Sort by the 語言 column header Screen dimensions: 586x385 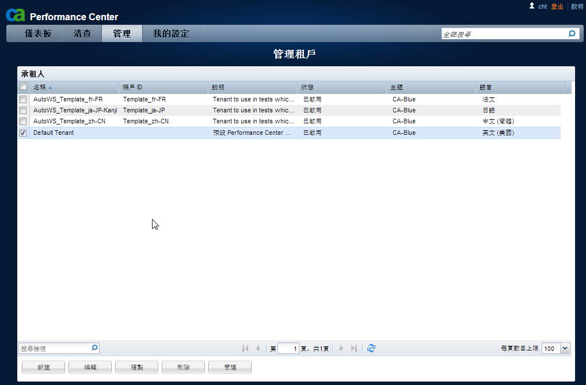pos(520,87)
